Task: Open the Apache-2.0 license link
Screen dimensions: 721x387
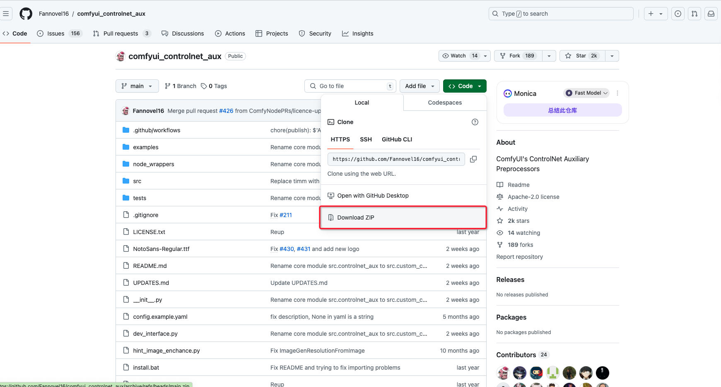Action: coord(528,197)
